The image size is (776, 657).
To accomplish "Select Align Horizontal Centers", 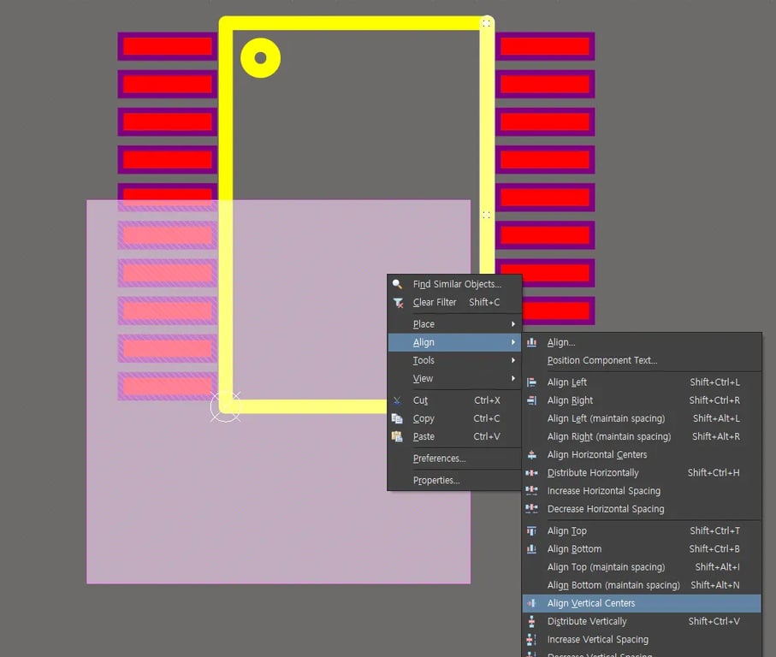I will [x=642, y=454].
